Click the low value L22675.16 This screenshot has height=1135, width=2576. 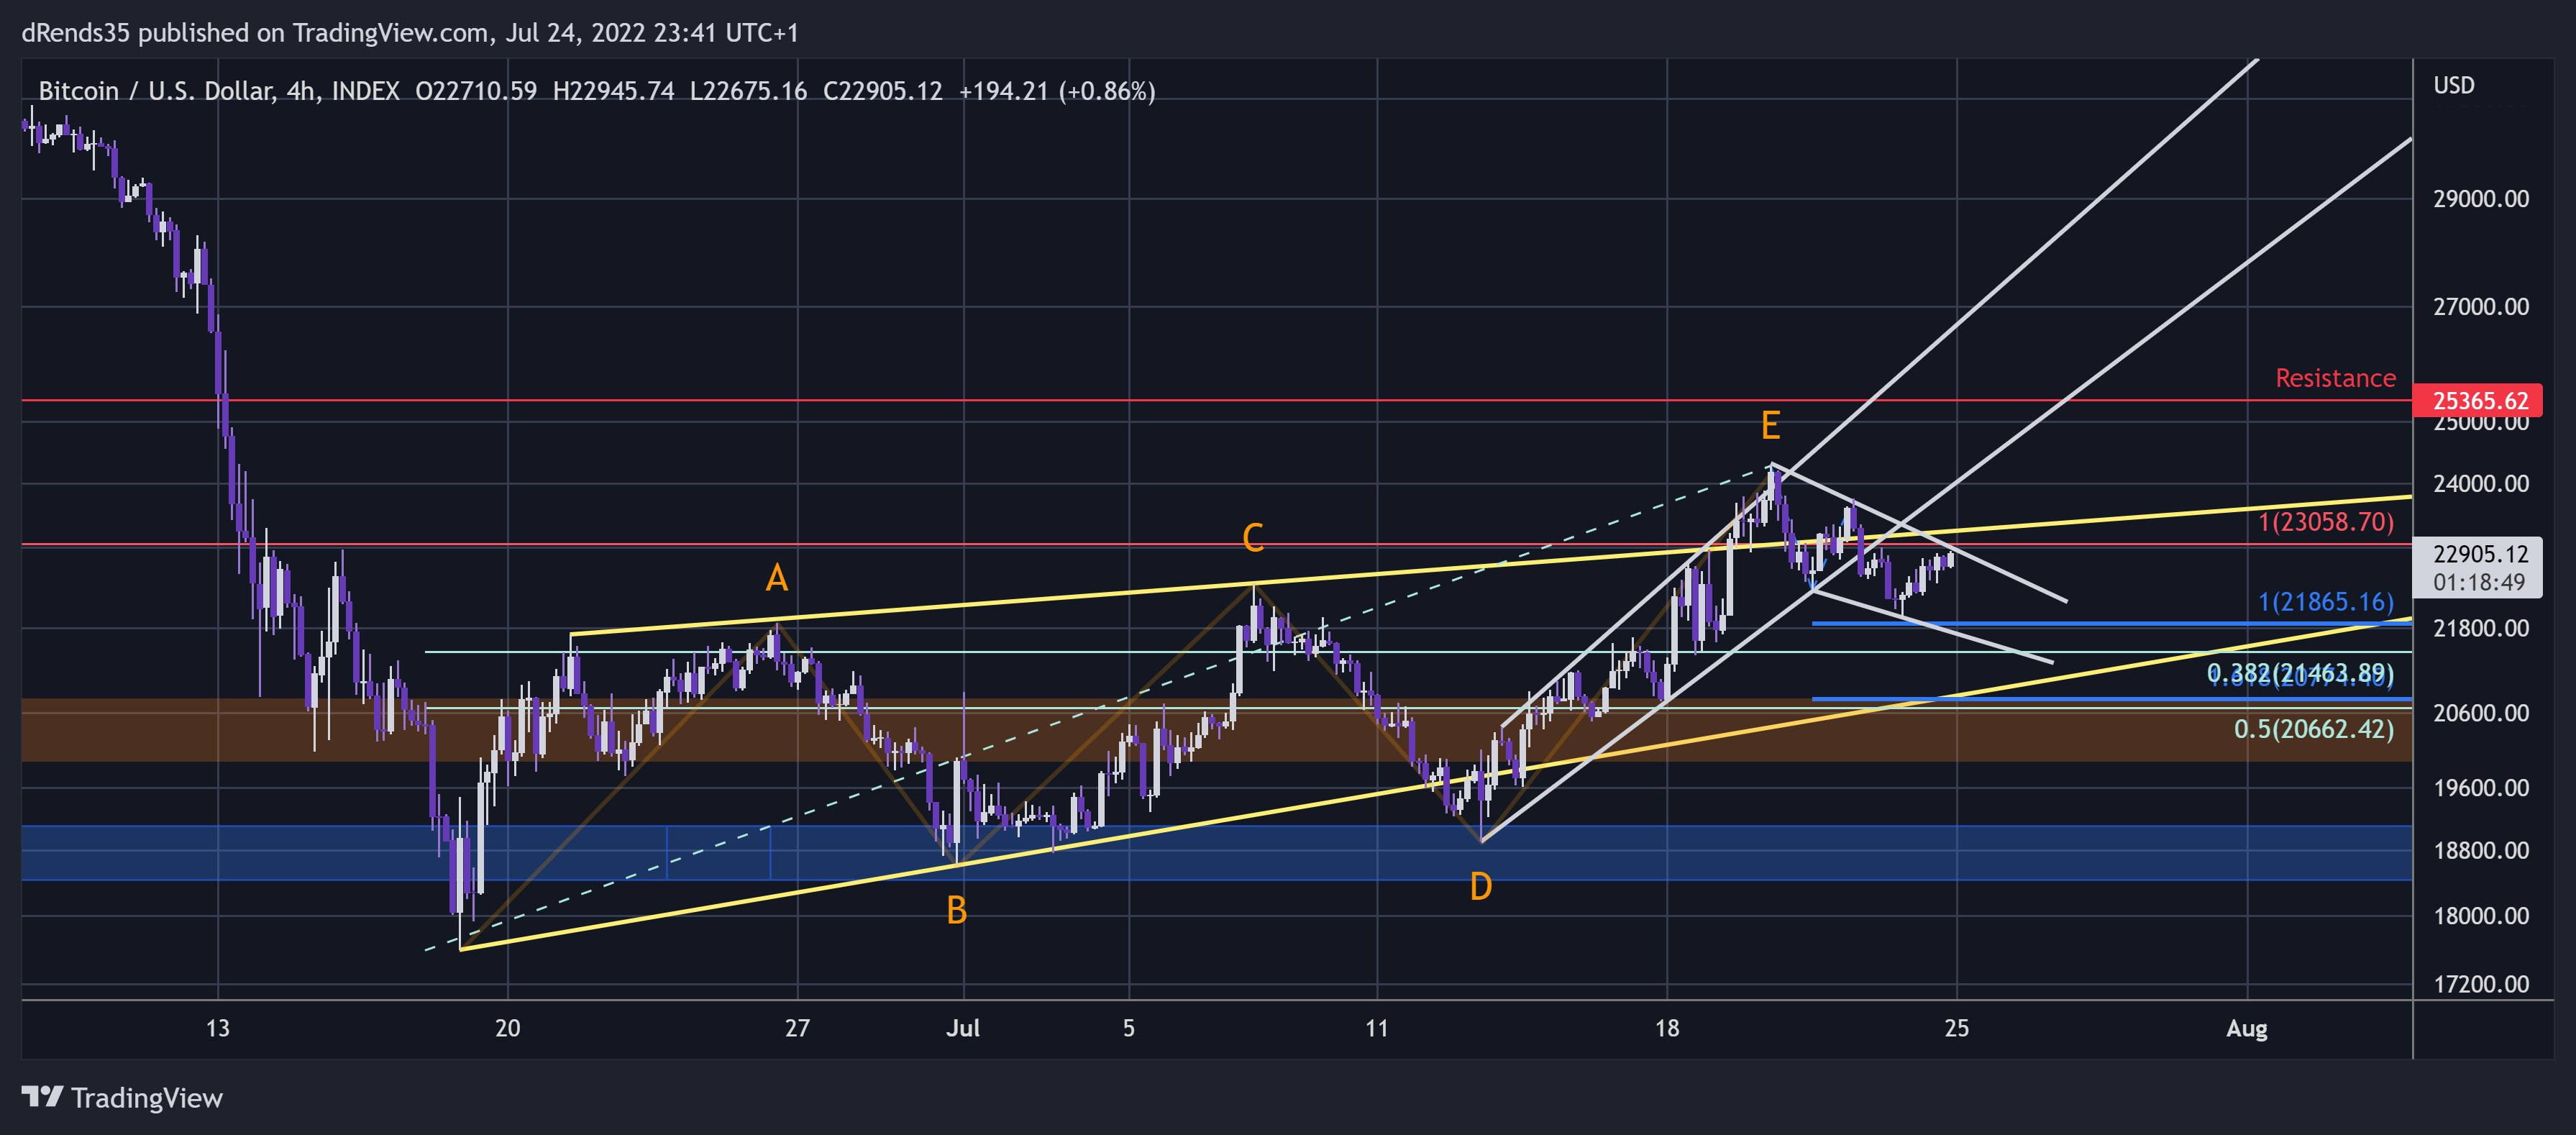tap(748, 91)
